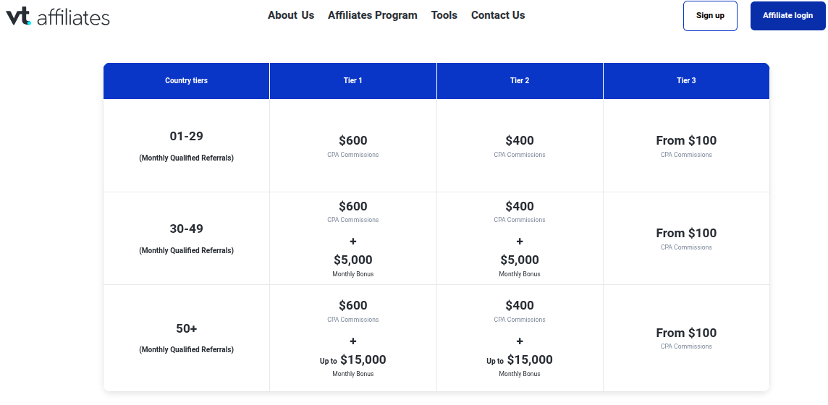The width and height of the screenshot is (828, 405).
Task: Click the Affiliate login button
Action: pyautogui.click(x=787, y=16)
